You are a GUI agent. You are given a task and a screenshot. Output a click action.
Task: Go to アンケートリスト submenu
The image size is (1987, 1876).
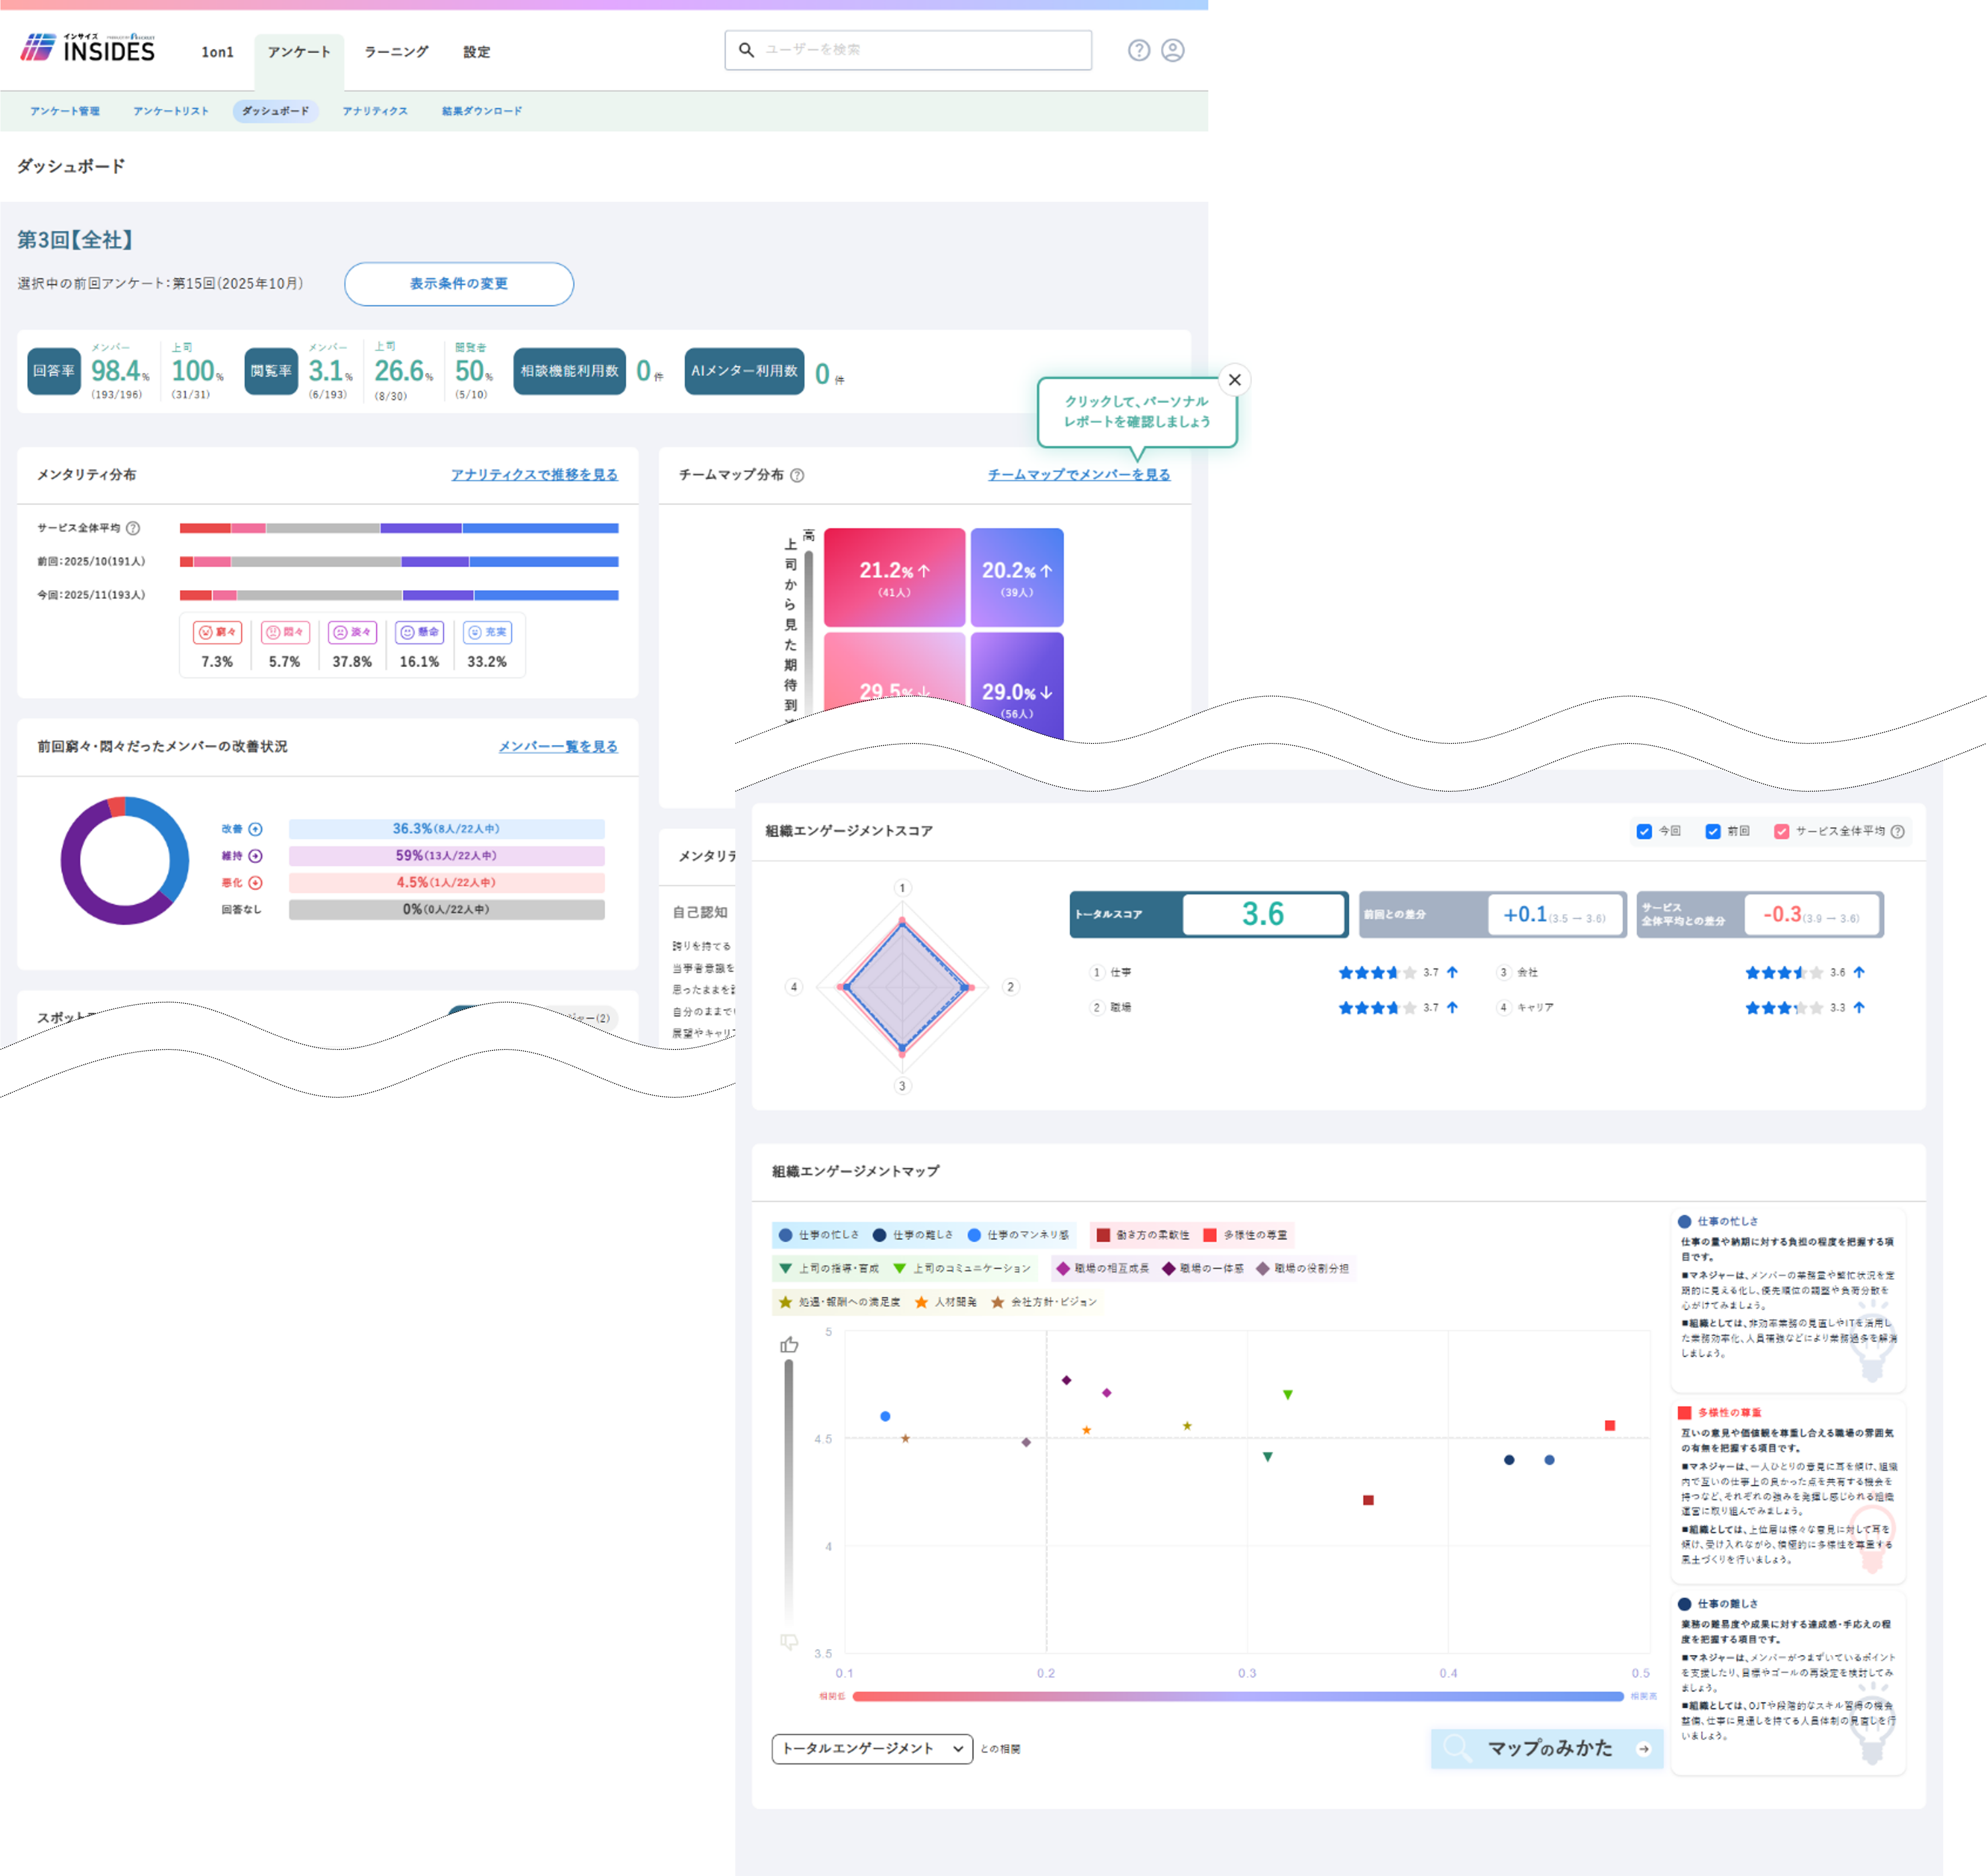click(x=171, y=111)
